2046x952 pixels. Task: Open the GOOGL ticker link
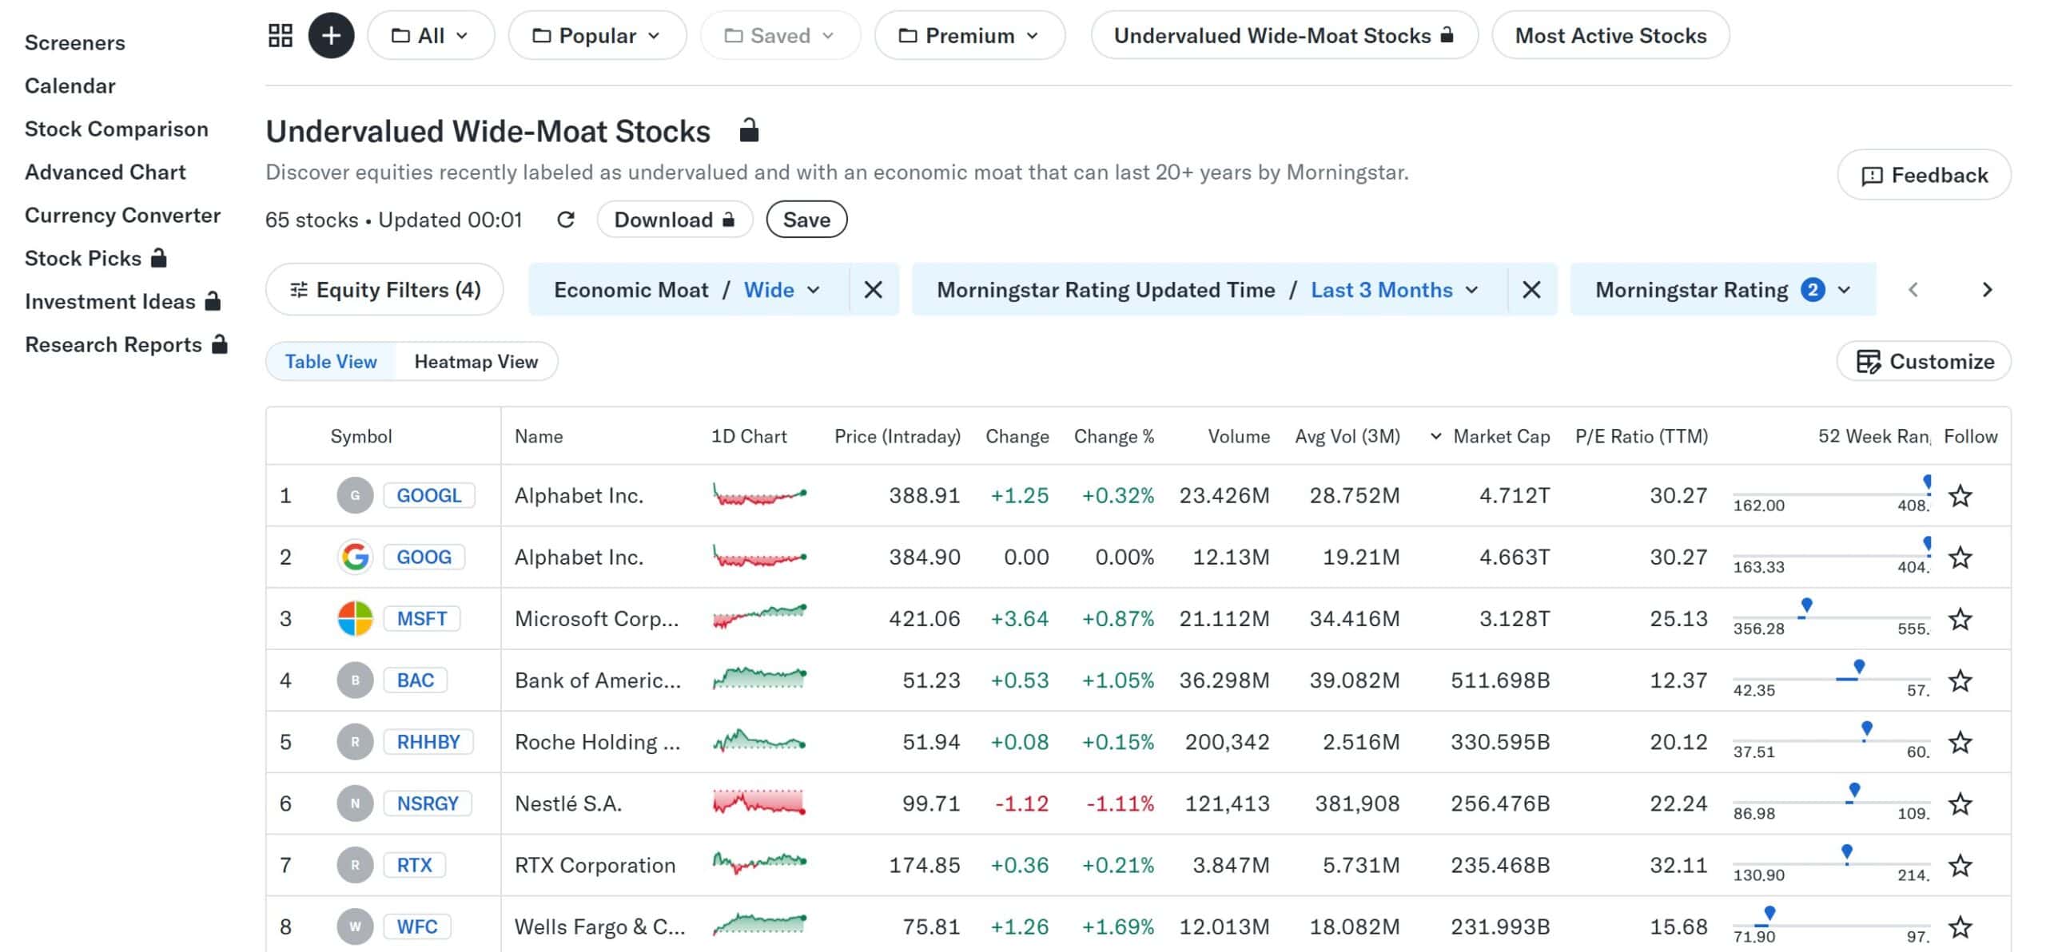429,496
